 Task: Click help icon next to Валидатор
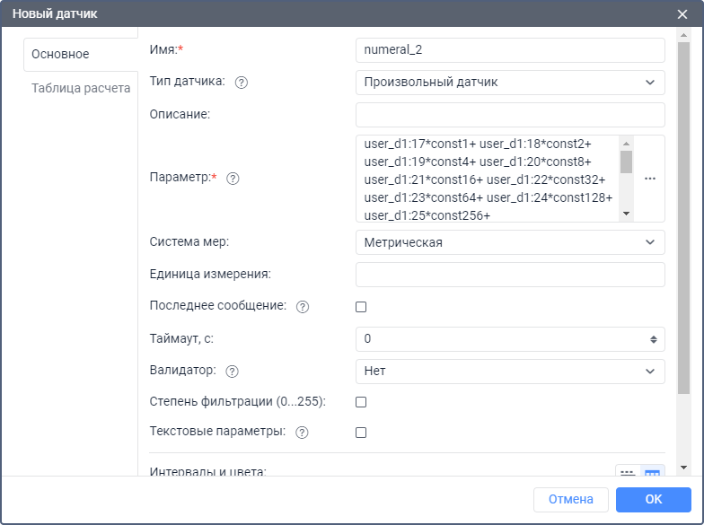pyautogui.click(x=233, y=371)
